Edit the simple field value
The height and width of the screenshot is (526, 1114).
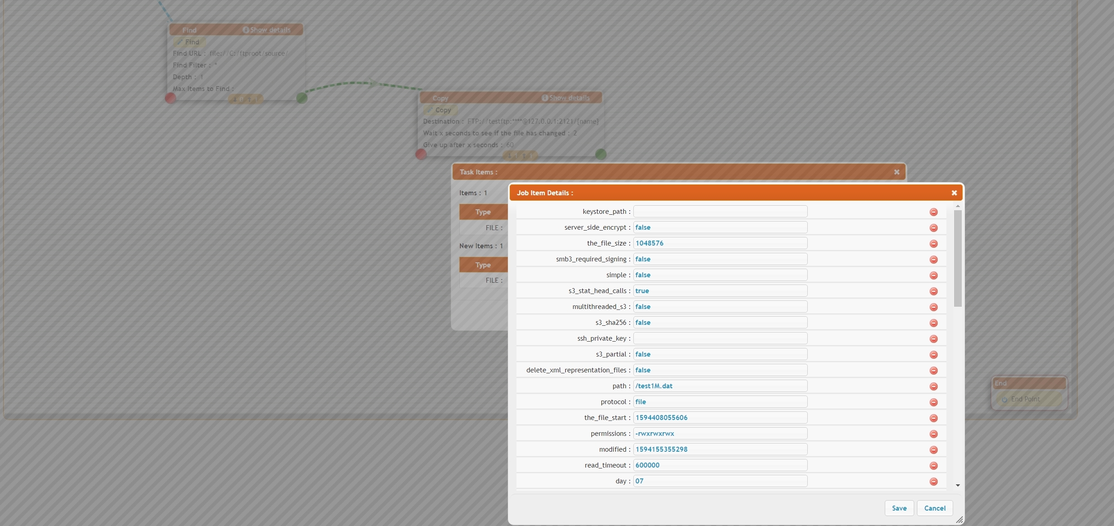coord(720,275)
